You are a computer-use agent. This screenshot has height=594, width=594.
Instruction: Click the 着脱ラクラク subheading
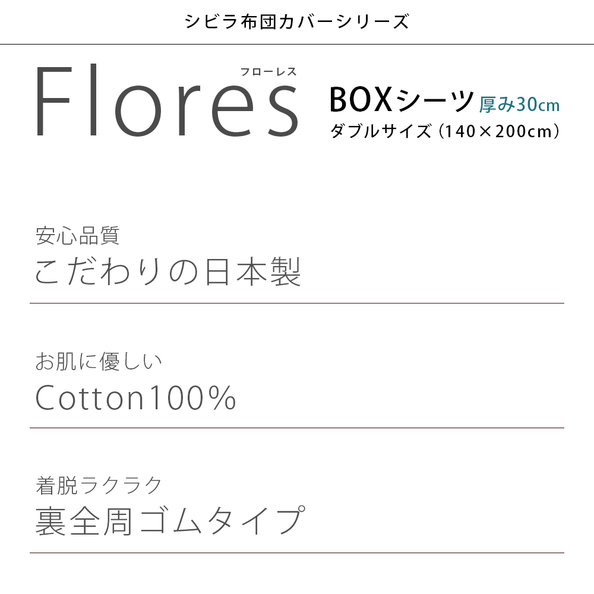point(99,486)
